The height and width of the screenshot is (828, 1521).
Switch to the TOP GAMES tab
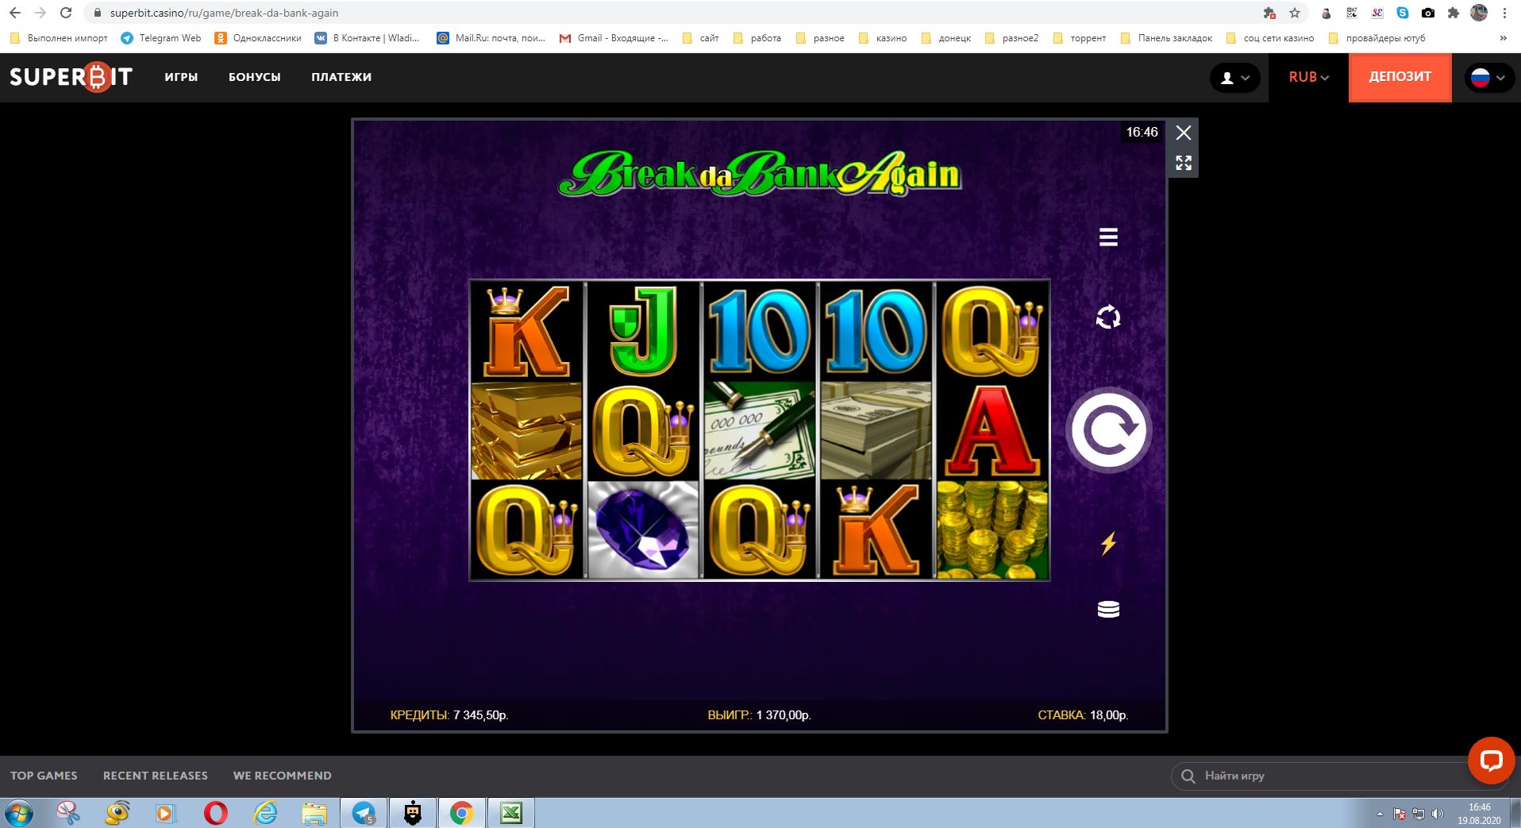pyautogui.click(x=44, y=776)
